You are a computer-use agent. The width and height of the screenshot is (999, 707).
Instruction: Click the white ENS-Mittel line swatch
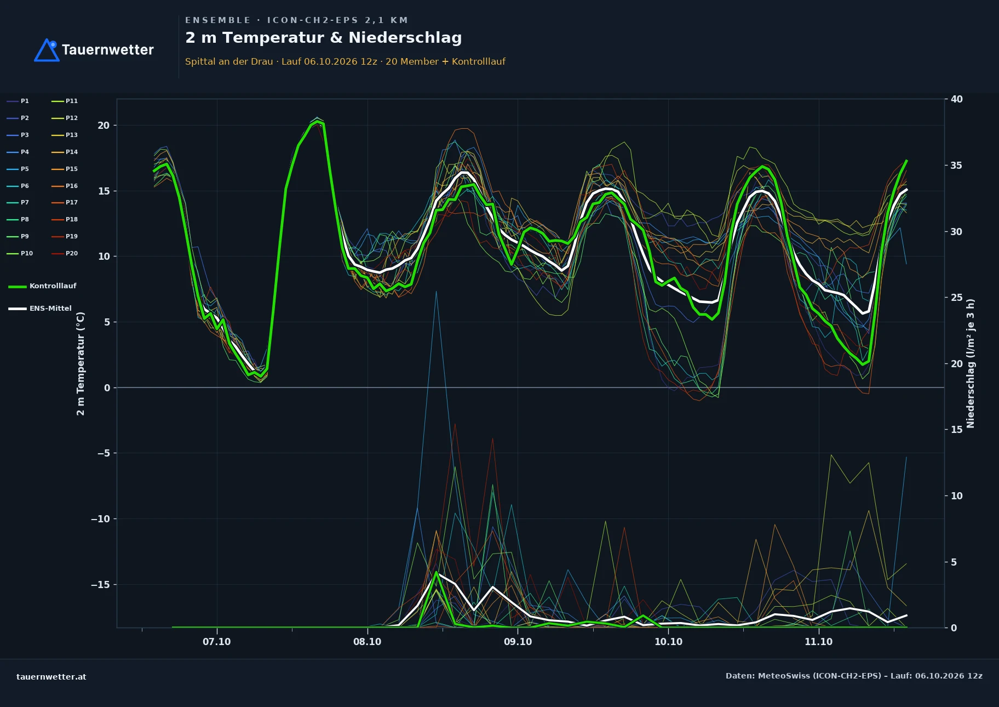pos(18,309)
